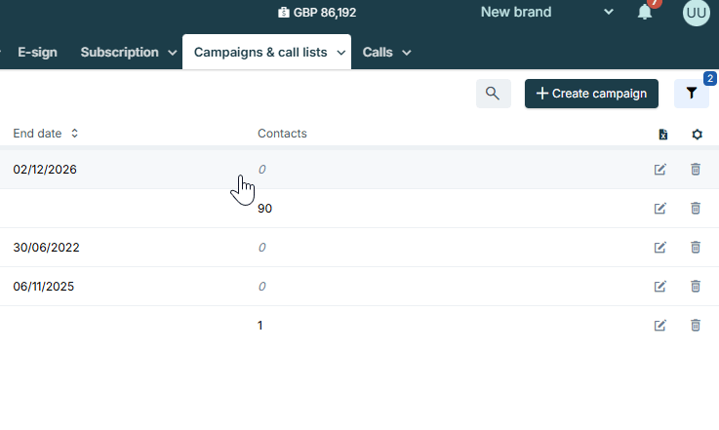Expand the Calls menu chevron
This screenshot has width=719, height=430.
click(406, 53)
